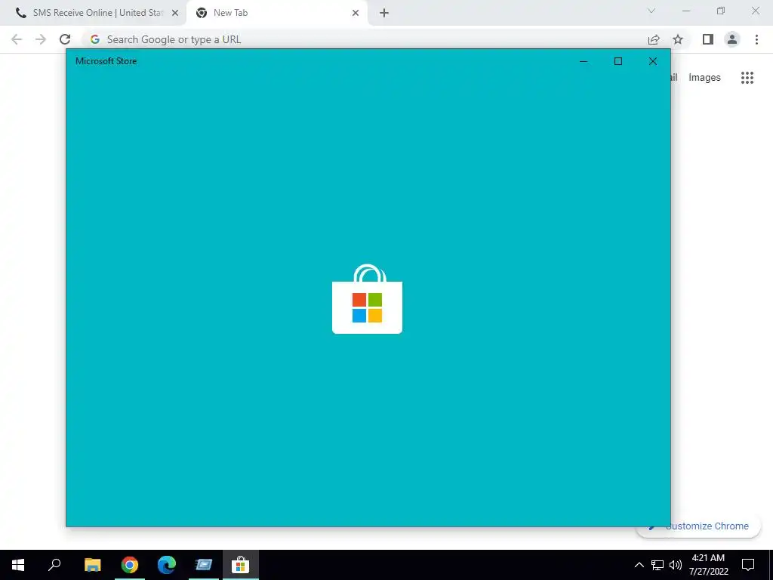Viewport: 773px width, 580px height.
Task: Reload the page in Chrome
Action: click(x=65, y=39)
